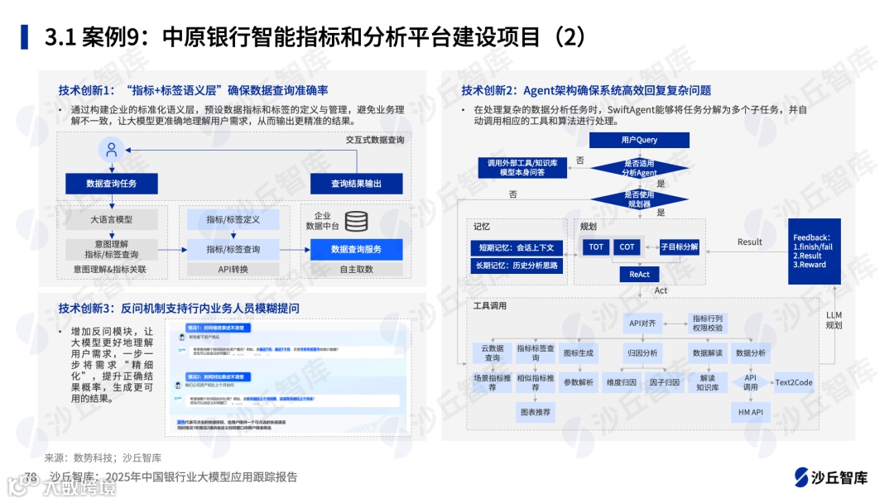This screenshot has width=894, height=503.
Task: Click the Feedback box
Action: point(815,251)
